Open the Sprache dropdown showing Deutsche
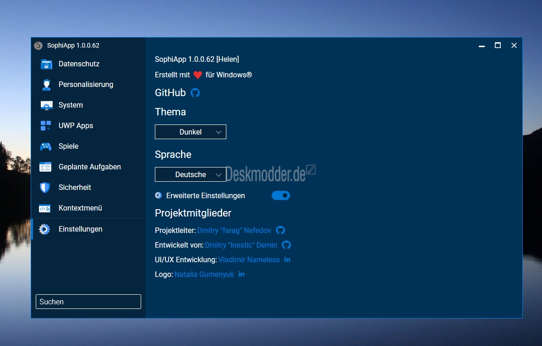542x346 pixels. [191, 174]
